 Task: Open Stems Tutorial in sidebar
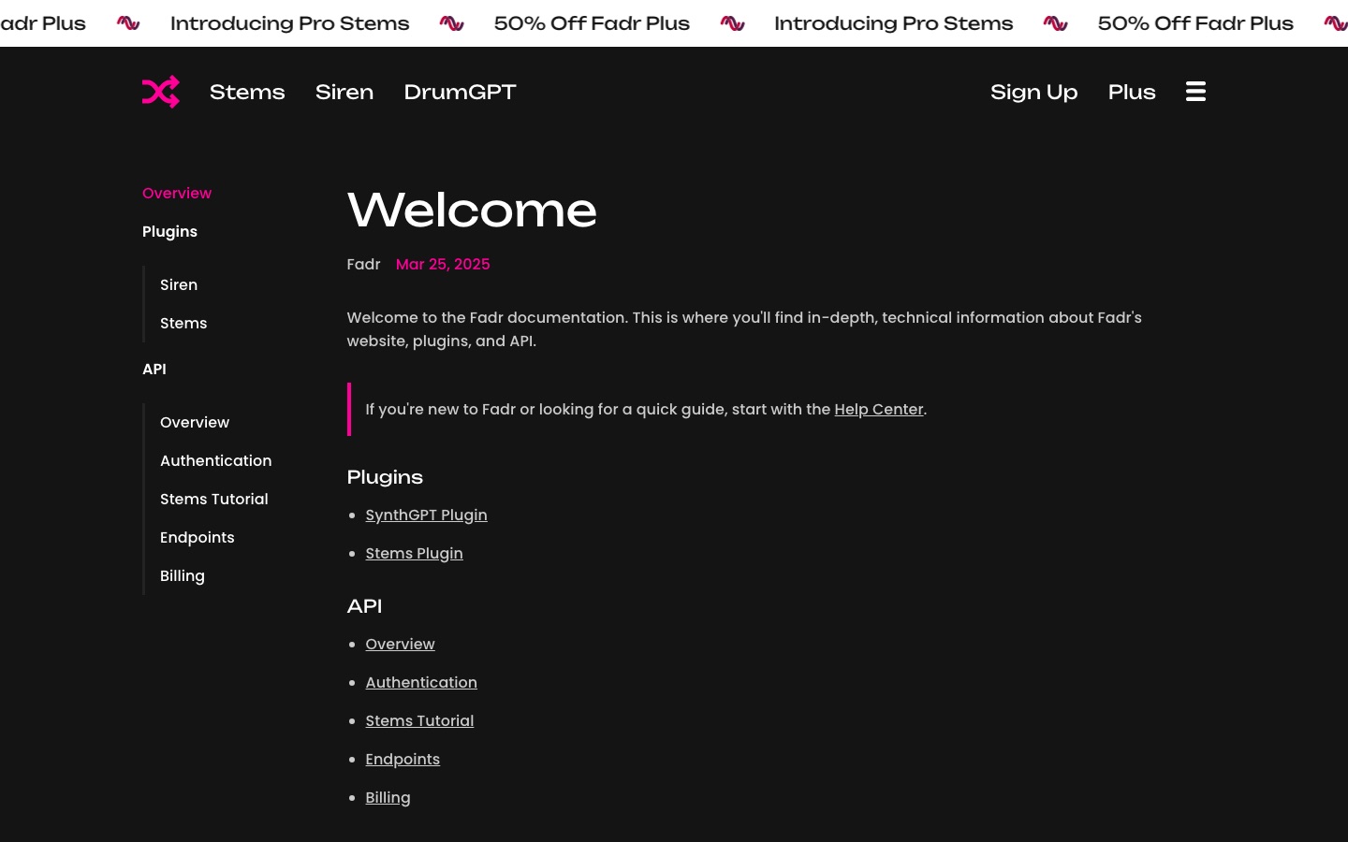click(x=214, y=499)
